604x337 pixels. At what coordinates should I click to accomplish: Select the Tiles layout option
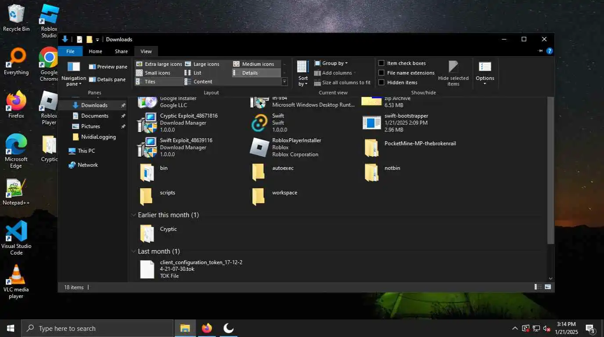click(159, 82)
